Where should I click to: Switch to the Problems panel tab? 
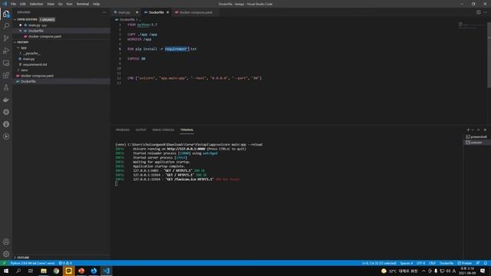tap(123, 130)
